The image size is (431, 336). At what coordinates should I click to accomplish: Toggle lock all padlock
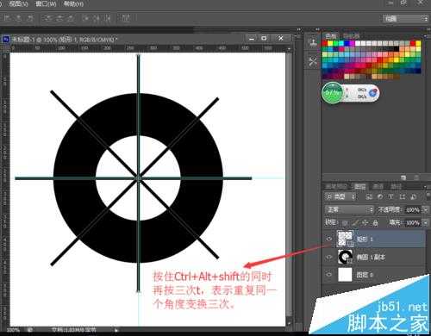coord(375,222)
